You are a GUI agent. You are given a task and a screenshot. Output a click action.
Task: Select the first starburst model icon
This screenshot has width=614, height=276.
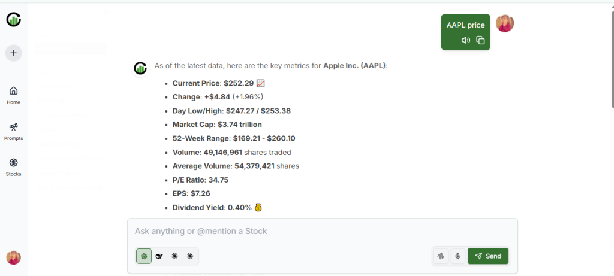(x=175, y=256)
